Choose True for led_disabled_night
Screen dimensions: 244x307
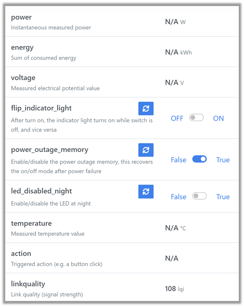click(x=223, y=197)
